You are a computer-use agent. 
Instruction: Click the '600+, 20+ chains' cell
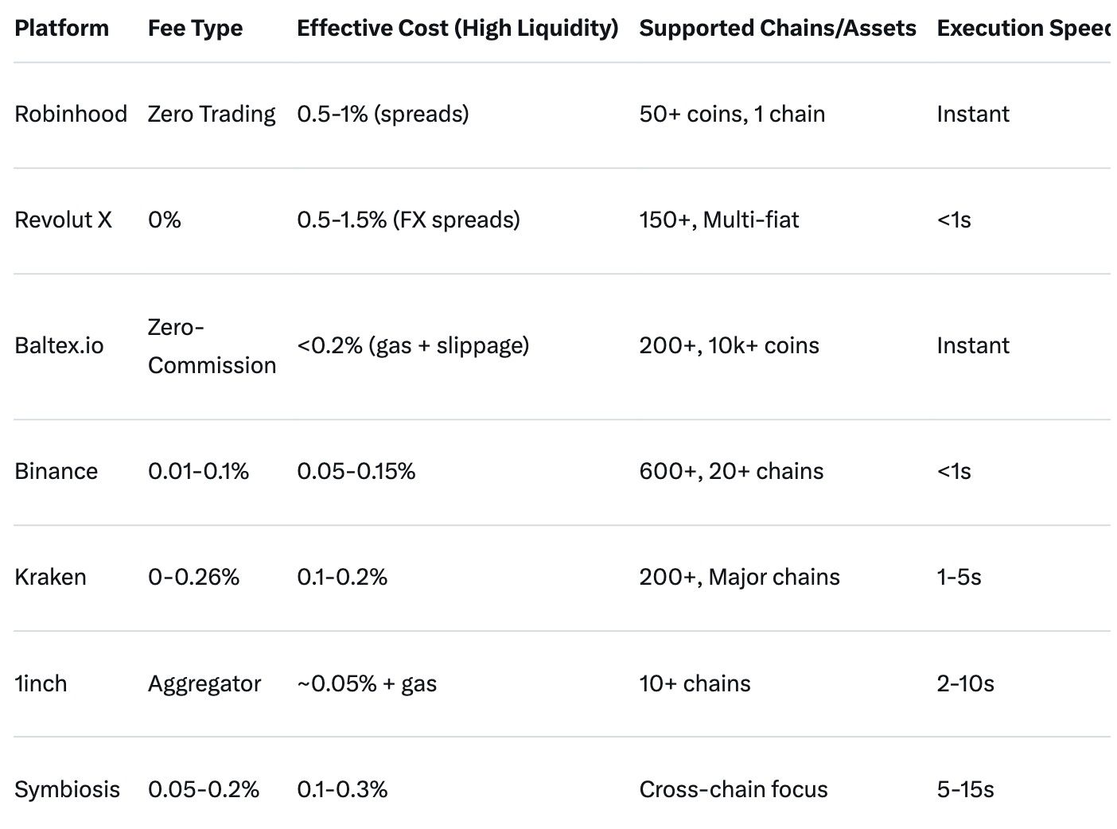pyautogui.click(x=731, y=471)
